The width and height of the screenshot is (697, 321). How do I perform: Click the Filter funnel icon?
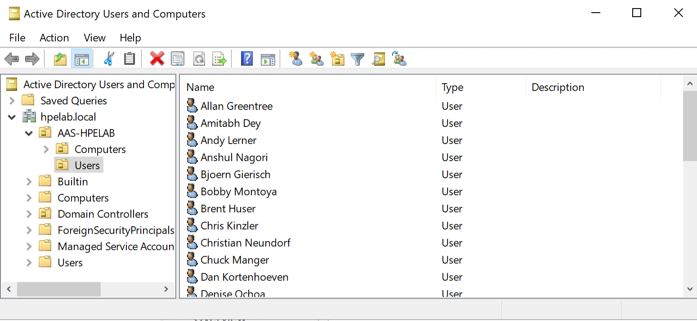tap(357, 58)
